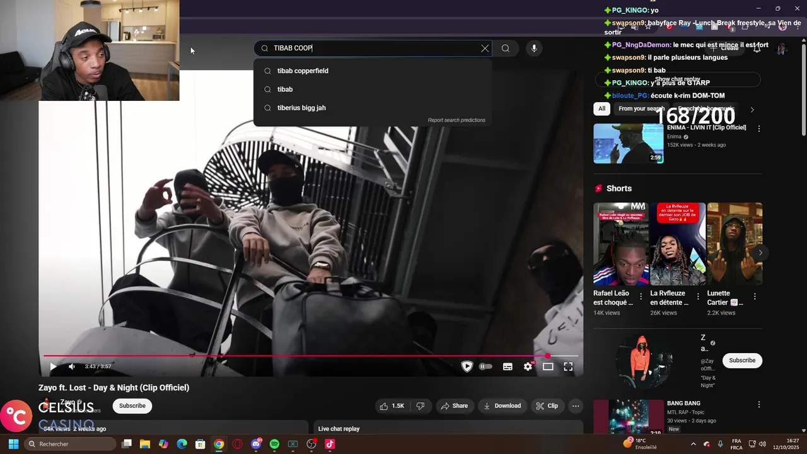Start voice search with the microphone
Screen dimensions: 807x454
534,49
